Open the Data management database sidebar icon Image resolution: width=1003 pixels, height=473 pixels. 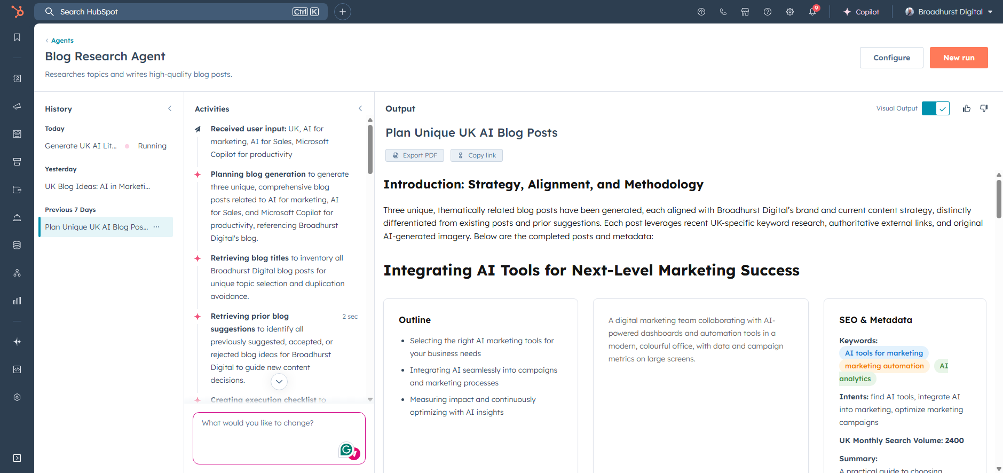[x=17, y=245]
